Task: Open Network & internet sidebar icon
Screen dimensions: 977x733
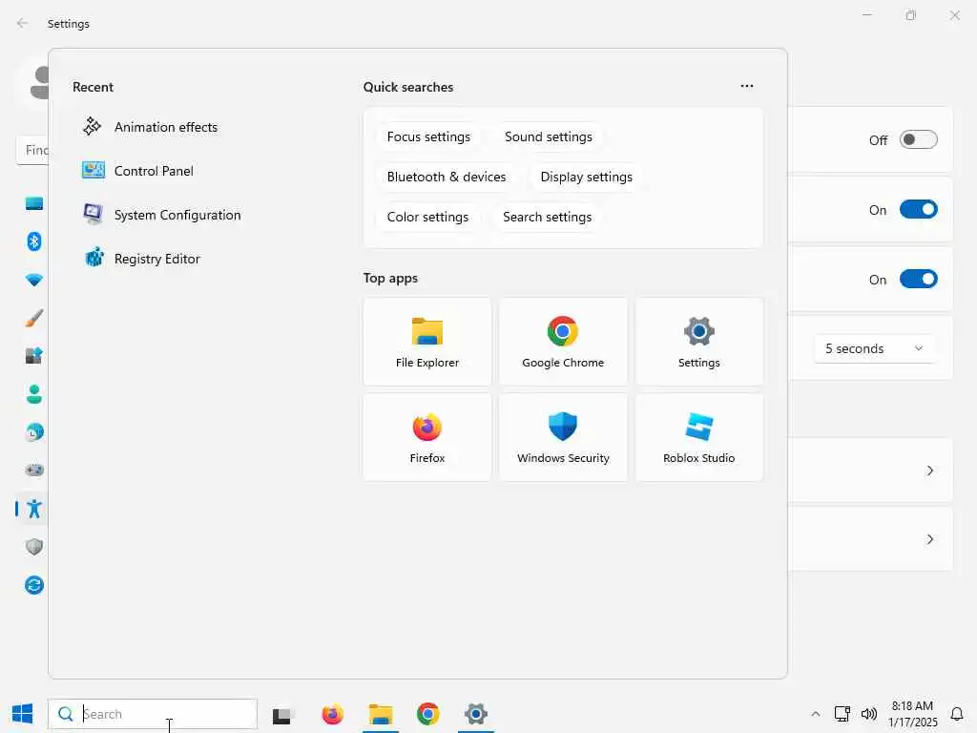Action: click(x=34, y=280)
